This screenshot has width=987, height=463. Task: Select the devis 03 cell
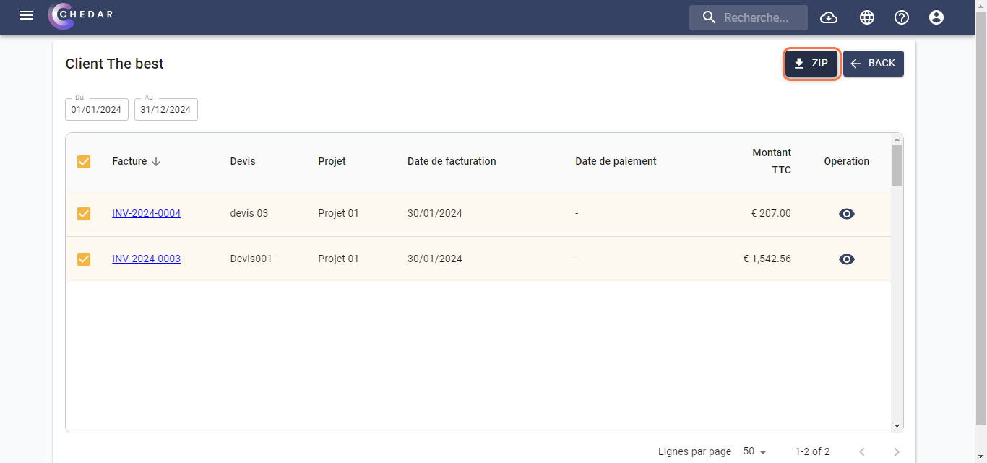coord(249,214)
